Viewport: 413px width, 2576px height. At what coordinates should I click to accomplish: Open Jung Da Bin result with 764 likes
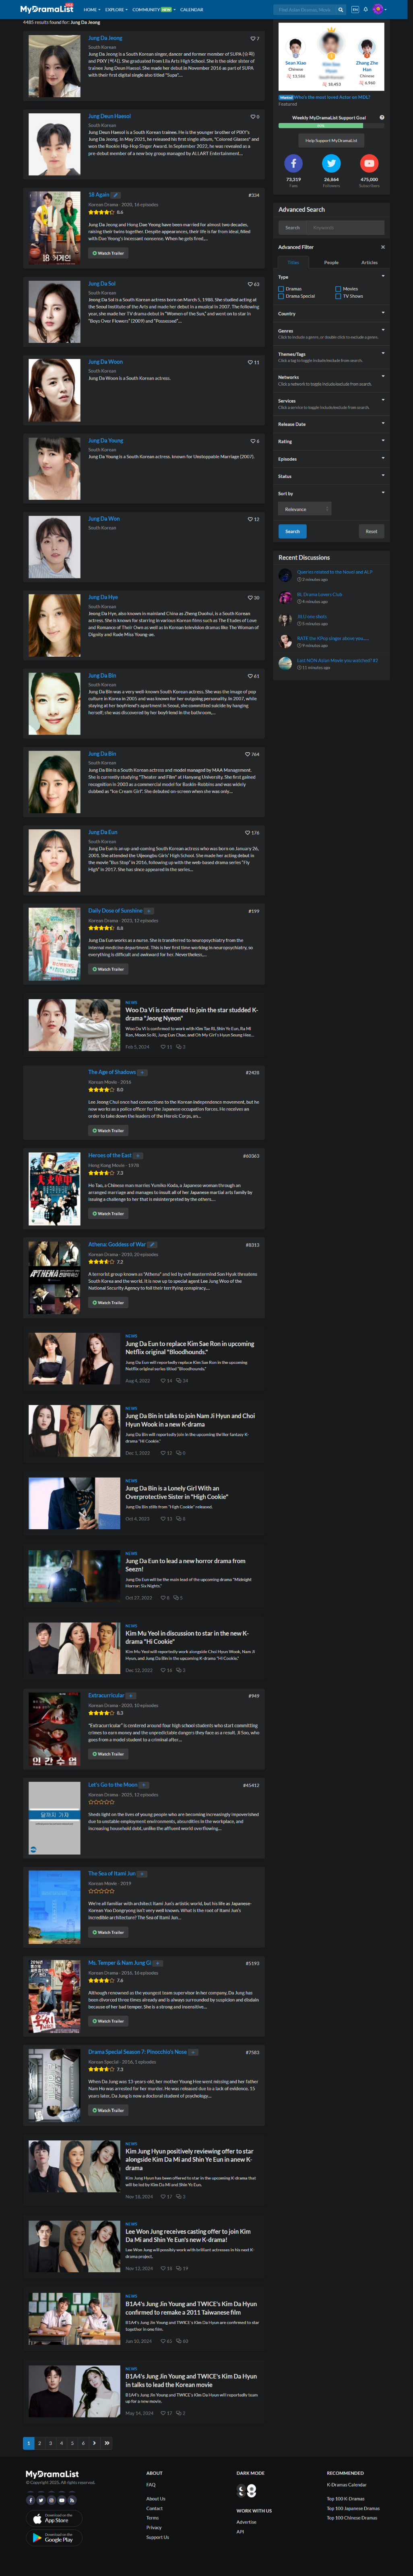point(102,754)
